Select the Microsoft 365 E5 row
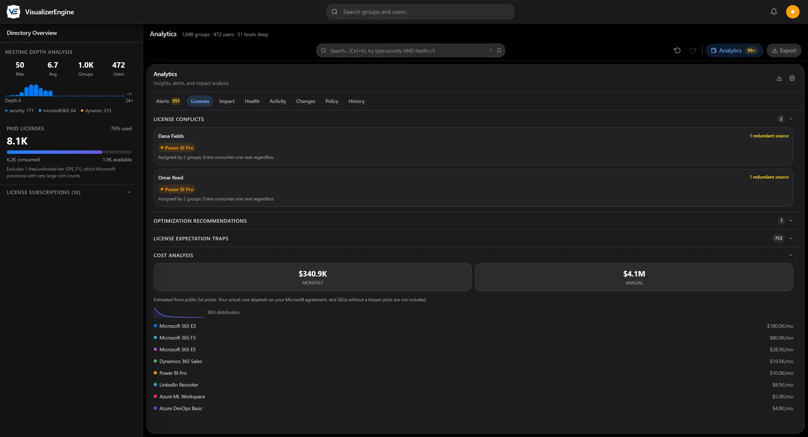The image size is (808, 437). coord(473,350)
